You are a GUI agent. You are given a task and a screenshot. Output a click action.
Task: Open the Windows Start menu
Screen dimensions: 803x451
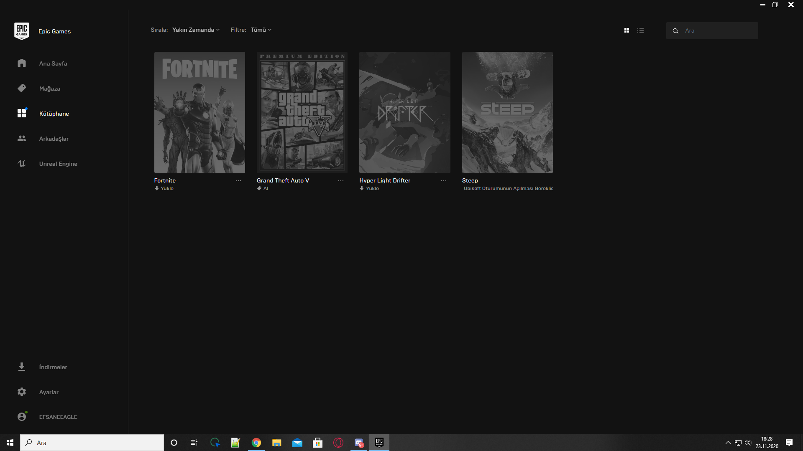click(x=10, y=443)
